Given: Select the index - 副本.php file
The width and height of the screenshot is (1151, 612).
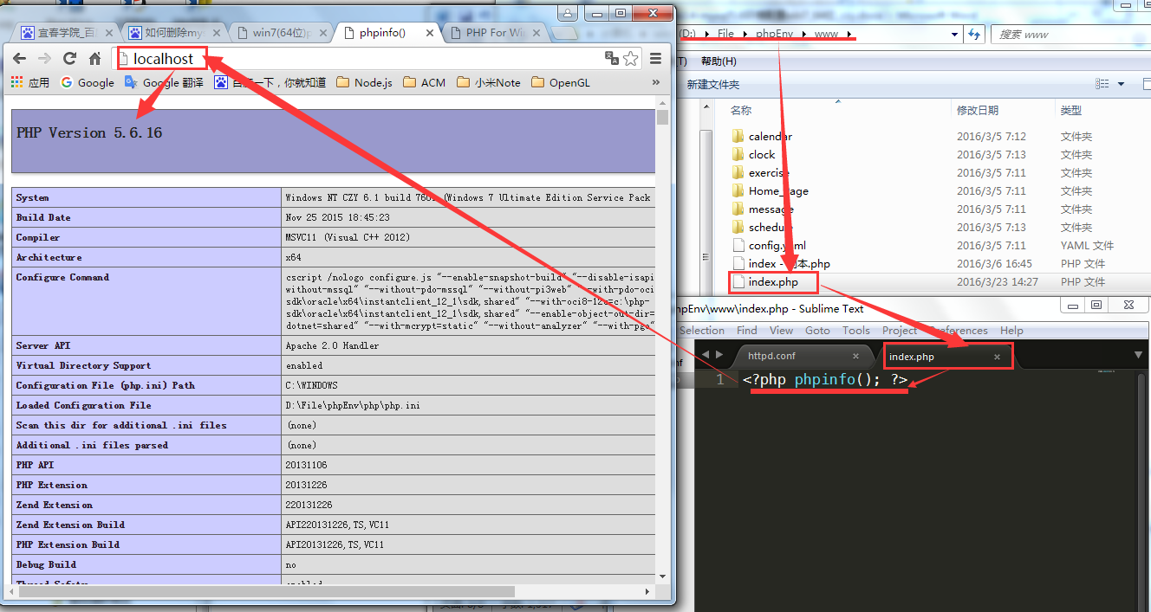Looking at the screenshot, I should [x=789, y=263].
